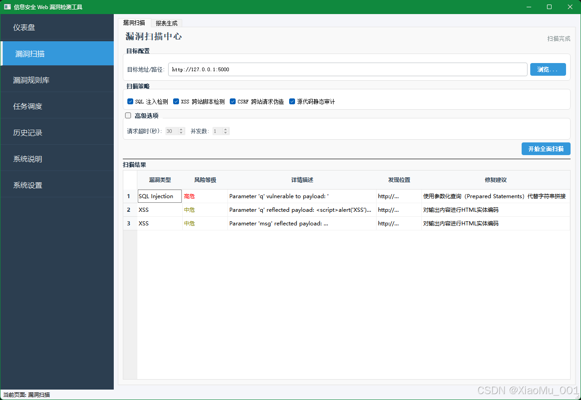Increase the 并发数 value with up arrow
Screen dimensions: 581x400
coord(226,129)
